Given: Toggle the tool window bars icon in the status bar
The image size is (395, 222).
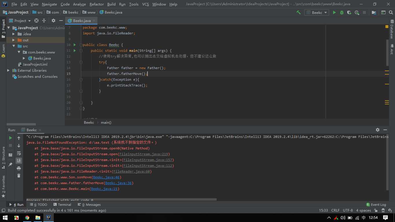Looking at the screenshot, I should pos(3,210).
